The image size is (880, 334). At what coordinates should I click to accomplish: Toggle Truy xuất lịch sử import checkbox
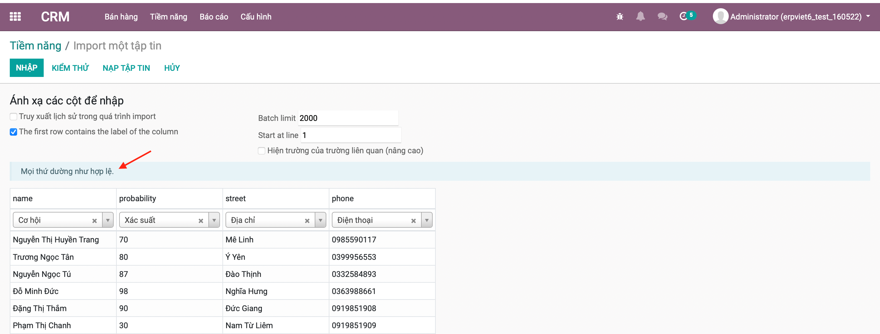click(x=13, y=117)
